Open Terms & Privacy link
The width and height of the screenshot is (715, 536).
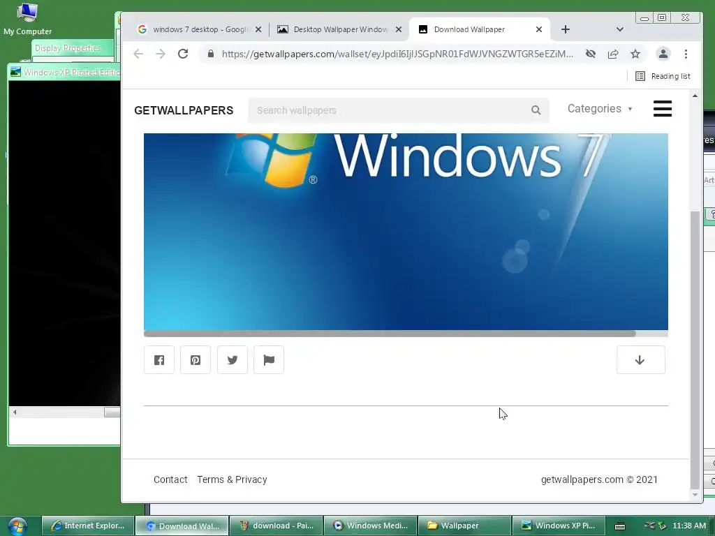pos(232,479)
